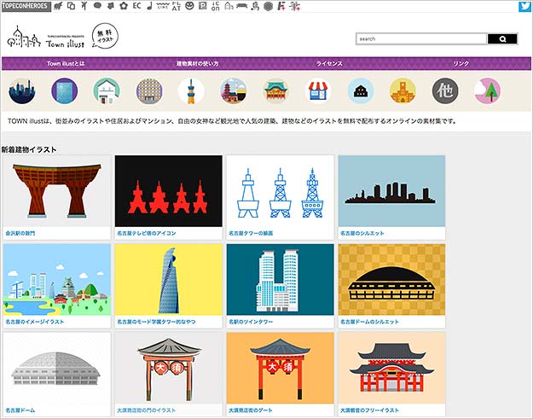Open the ライセンス menu item
This screenshot has height=419, width=533.
click(x=329, y=64)
